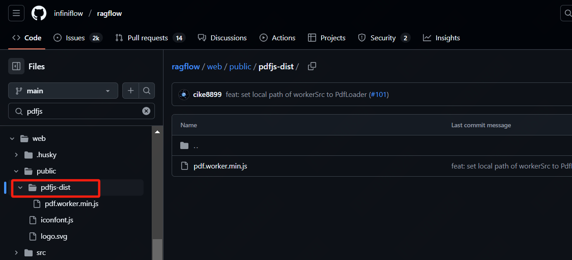
Task: Select the web folder in tree
Action: pyautogui.click(x=39, y=139)
